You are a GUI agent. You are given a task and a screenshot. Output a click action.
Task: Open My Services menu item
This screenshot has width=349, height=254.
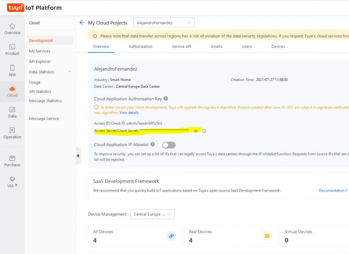(x=40, y=51)
